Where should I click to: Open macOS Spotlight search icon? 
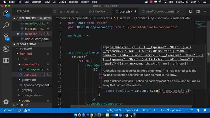click(199, 2)
